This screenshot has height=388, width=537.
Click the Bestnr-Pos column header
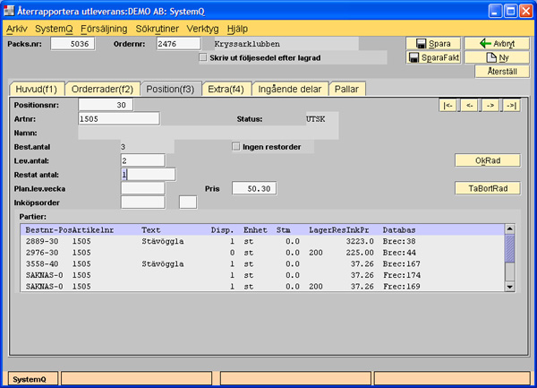click(48, 230)
